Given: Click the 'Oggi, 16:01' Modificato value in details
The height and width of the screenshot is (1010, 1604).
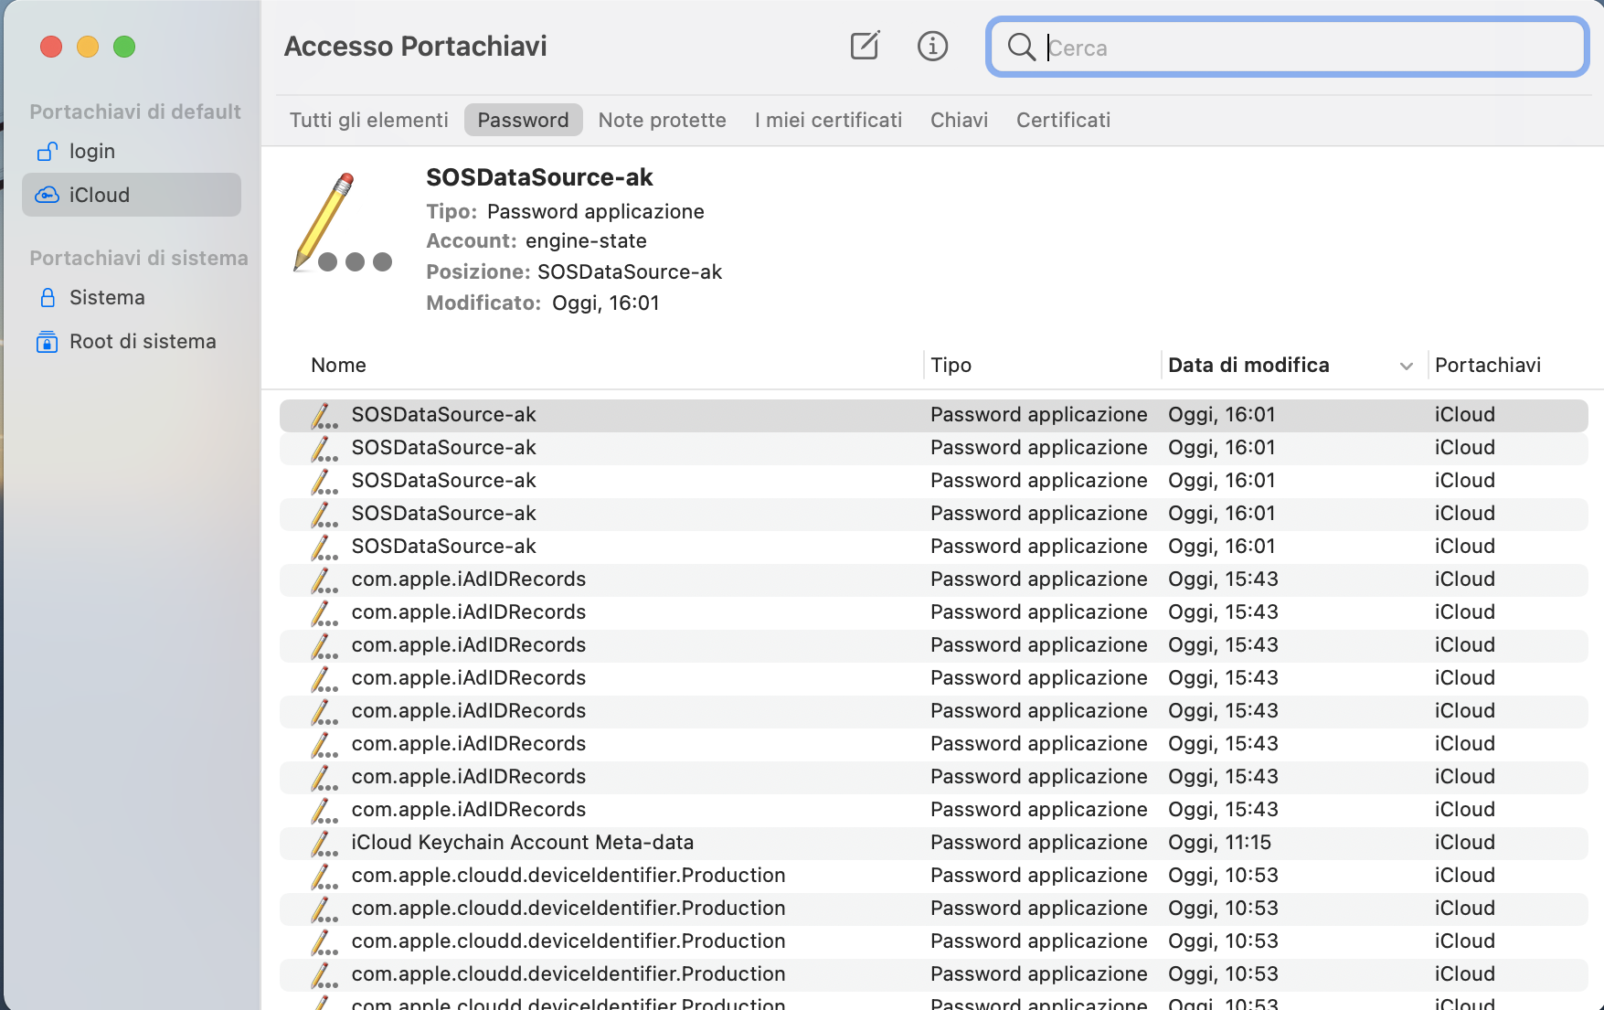Looking at the screenshot, I should (605, 303).
